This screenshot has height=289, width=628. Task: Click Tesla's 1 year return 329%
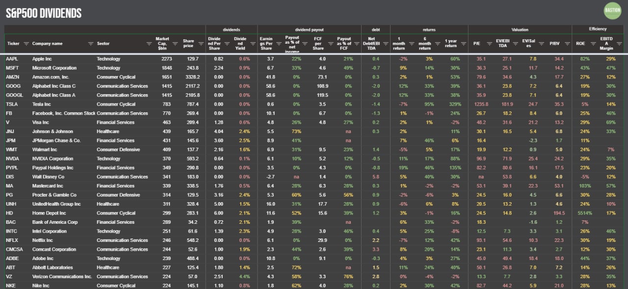(x=455, y=105)
